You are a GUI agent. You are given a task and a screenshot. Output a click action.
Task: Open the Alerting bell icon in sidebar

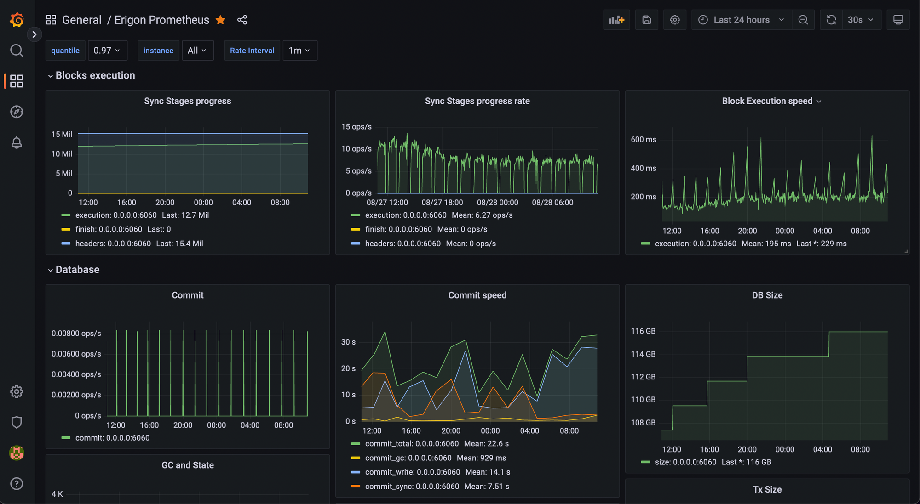(17, 142)
